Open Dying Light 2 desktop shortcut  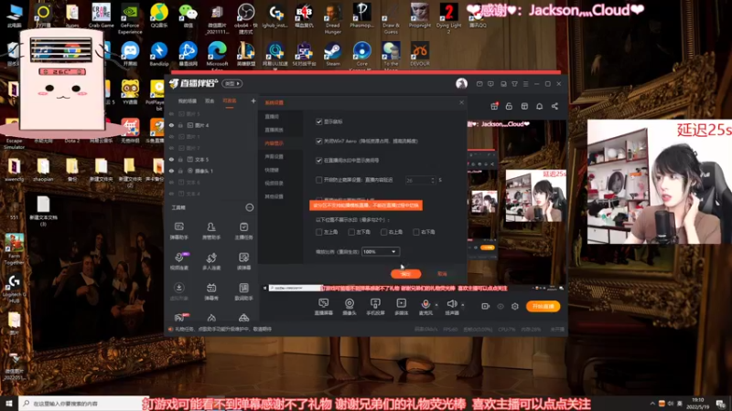pyautogui.click(x=448, y=18)
